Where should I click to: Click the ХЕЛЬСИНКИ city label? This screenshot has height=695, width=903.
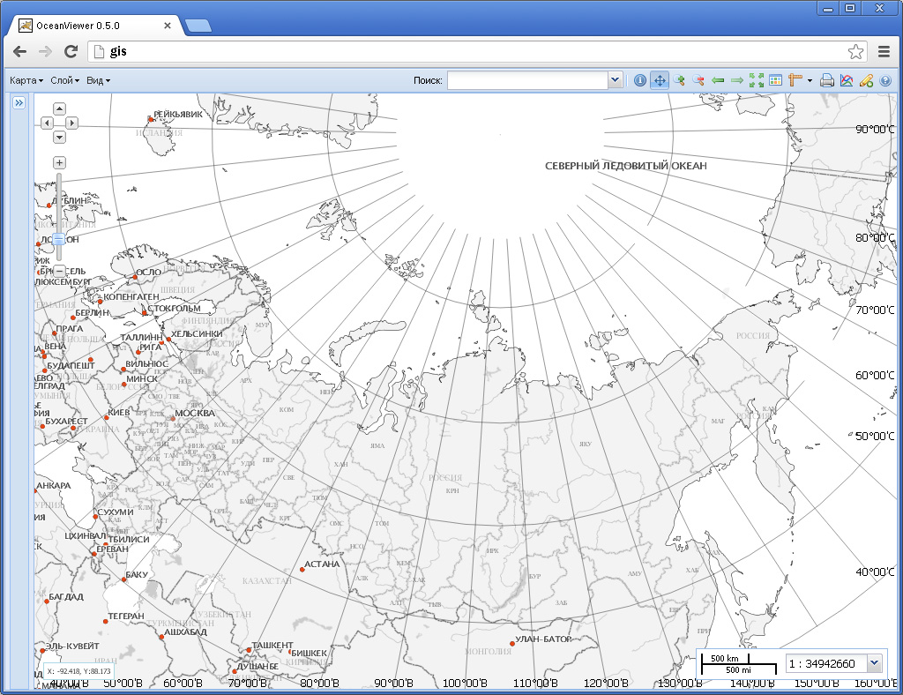click(x=197, y=333)
